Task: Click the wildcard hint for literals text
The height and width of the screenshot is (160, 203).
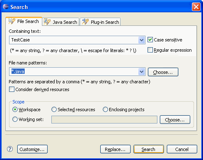Action: point(73,50)
